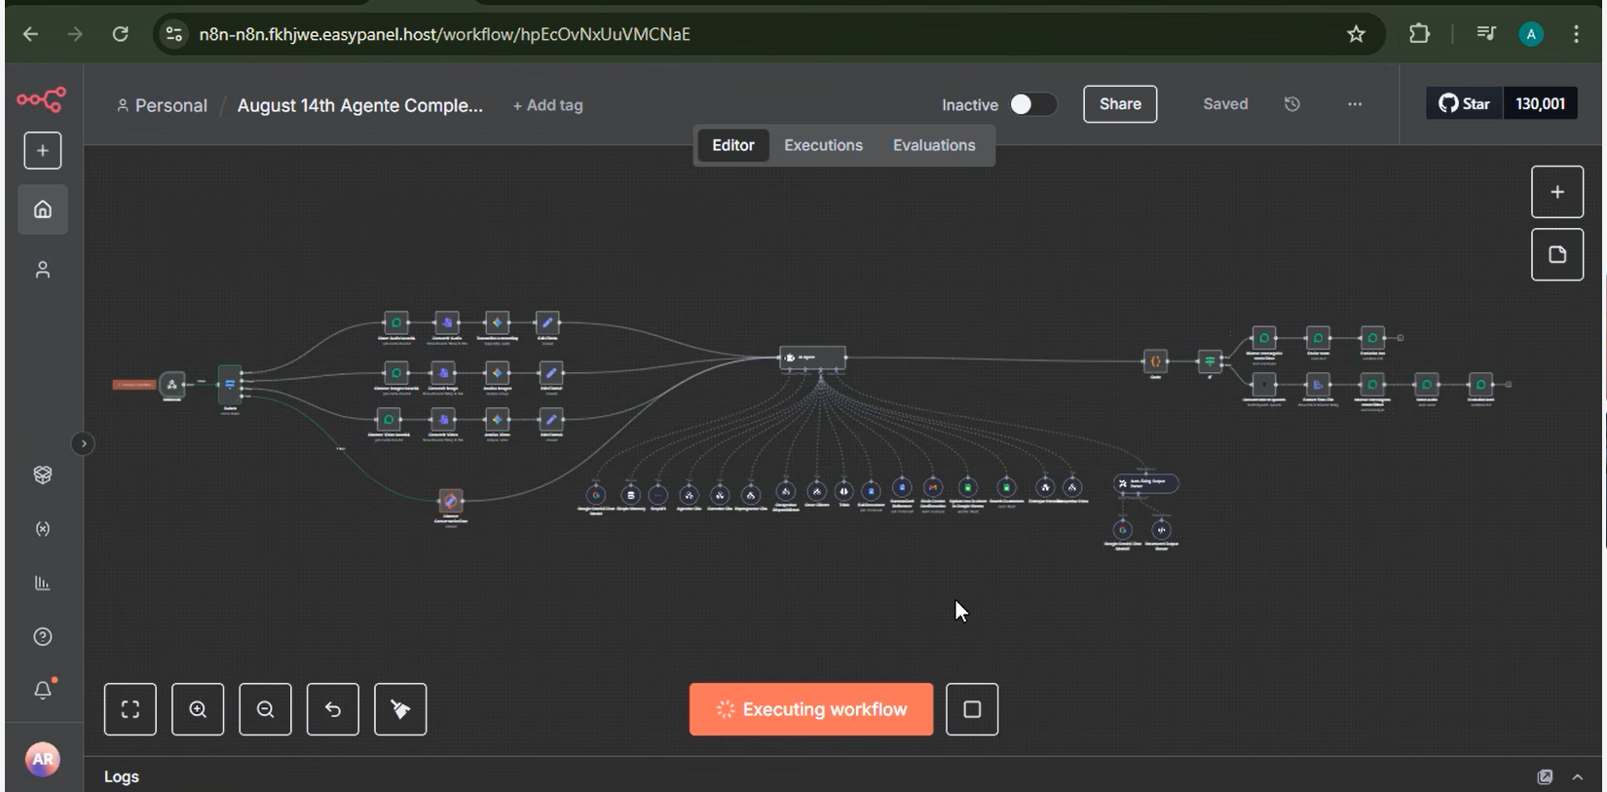Open the add node plus panel

(x=1556, y=192)
